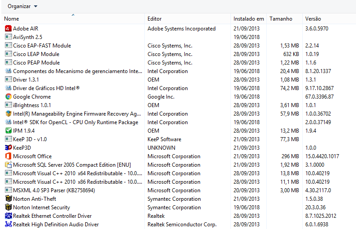The height and width of the screenshot is (229, 356).
Task: Click the Norton Internet Security icon
Action: coord(8,207)
